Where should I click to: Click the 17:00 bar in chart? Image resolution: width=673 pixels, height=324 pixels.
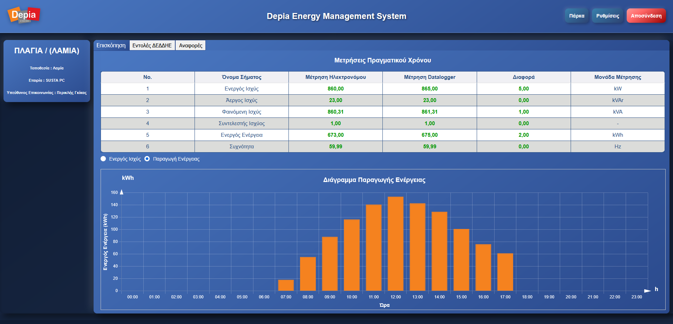click(x=505, y=272)
